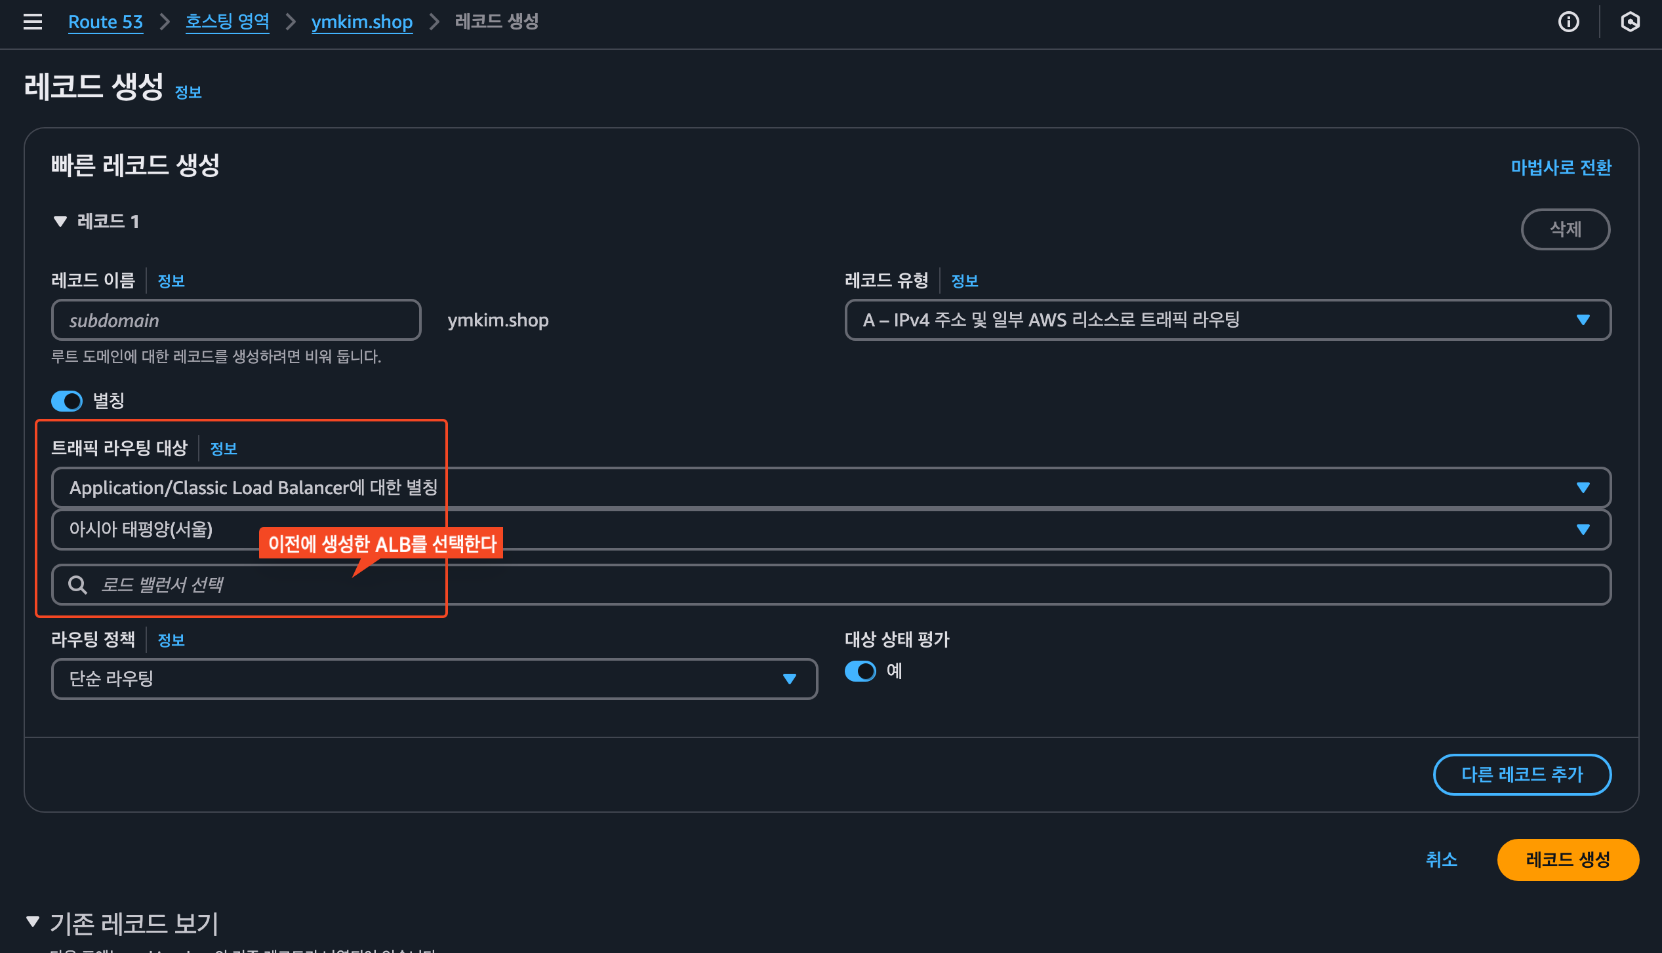Click the 레코드 생성 orange button
Image resolution: width=1662 pixels, height=953 pixels.
pyautogui.click(x=1568, y=859)
